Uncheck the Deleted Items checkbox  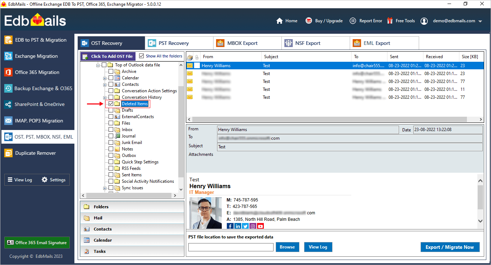111,104
